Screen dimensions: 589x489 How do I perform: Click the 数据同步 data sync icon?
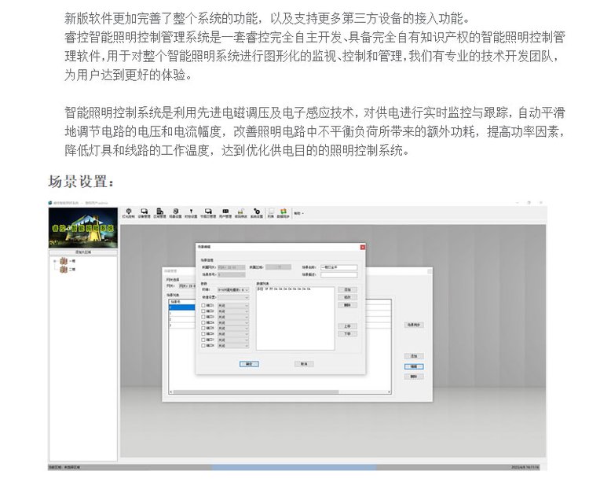click(x=284, y=212)
